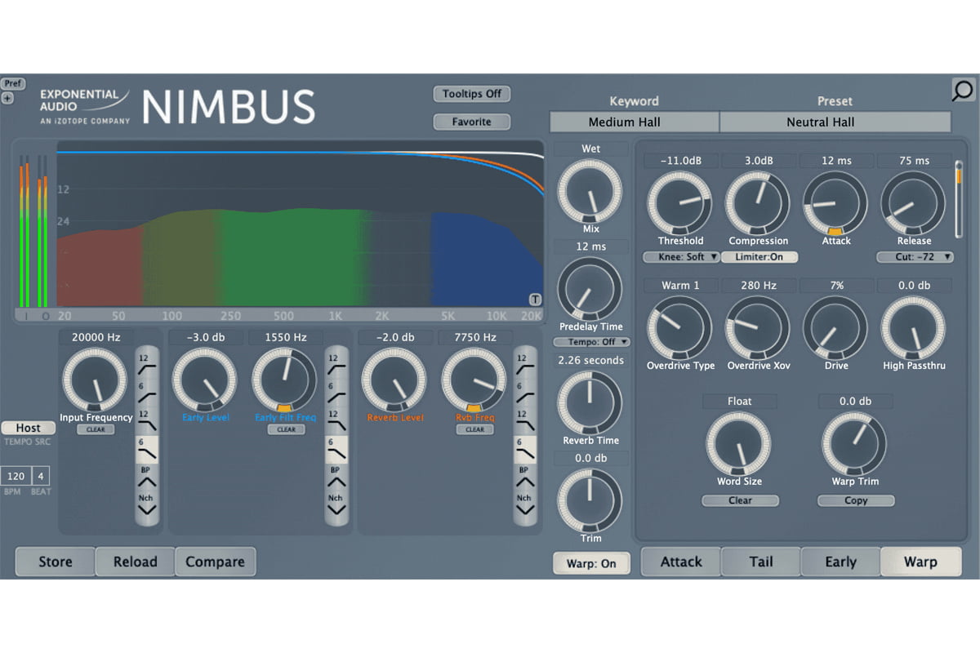Select 6 dB low-pass for Rvb Freq filter
This screenshot has width=980, height=653.
[x=526, y=450]
